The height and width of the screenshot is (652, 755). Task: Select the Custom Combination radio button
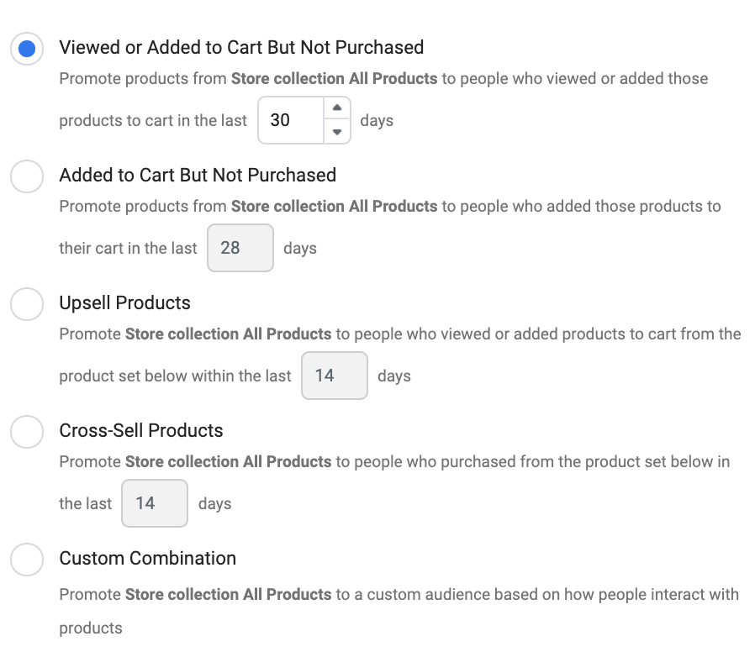pos(27,560)
